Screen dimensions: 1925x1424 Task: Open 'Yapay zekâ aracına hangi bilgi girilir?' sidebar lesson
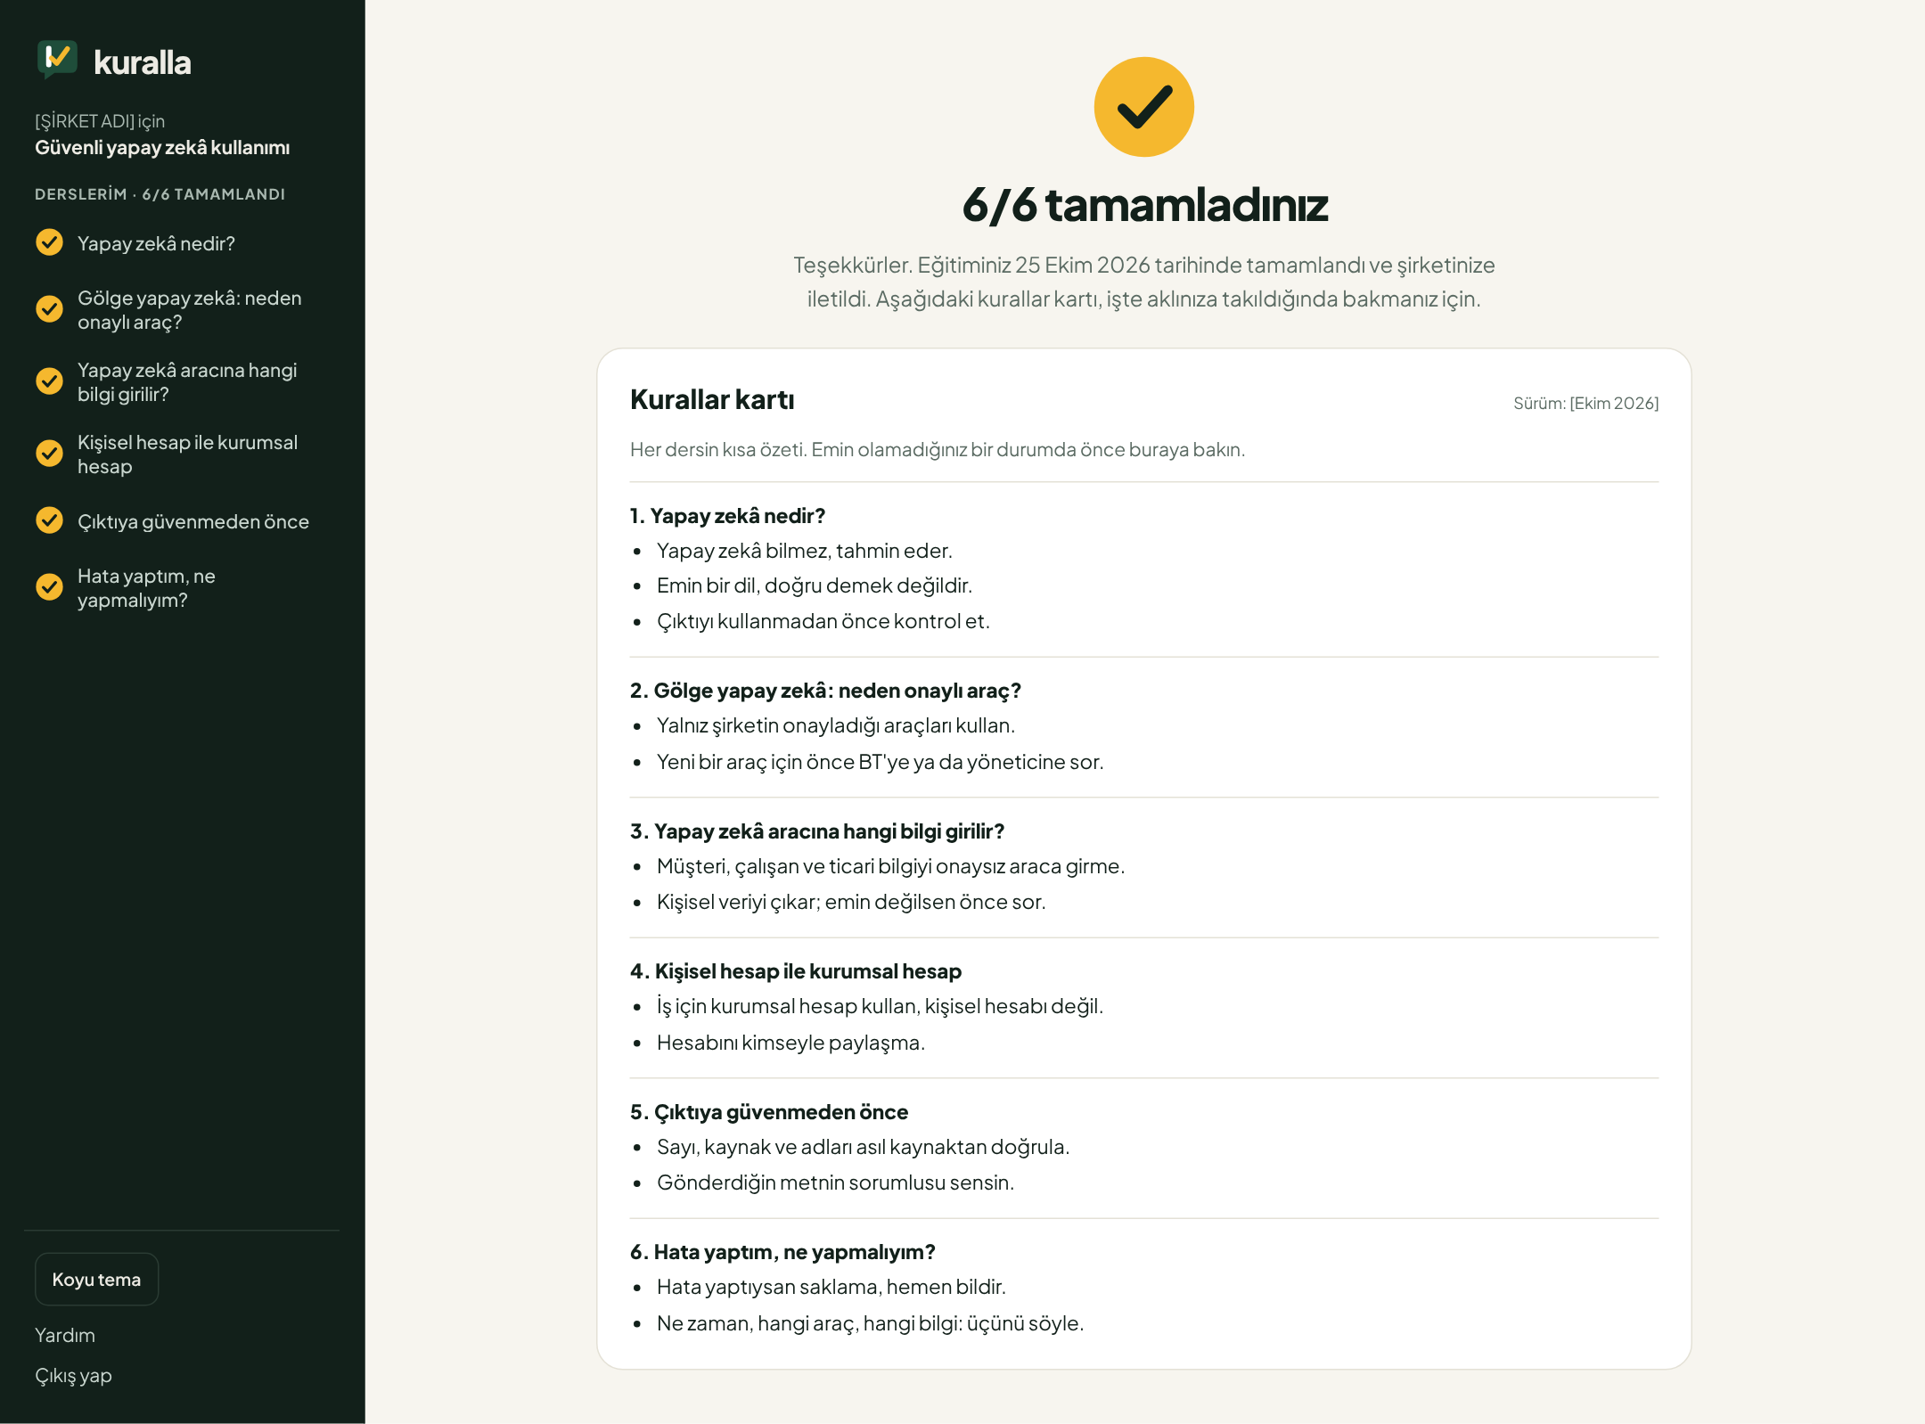(x=187, y=382)
